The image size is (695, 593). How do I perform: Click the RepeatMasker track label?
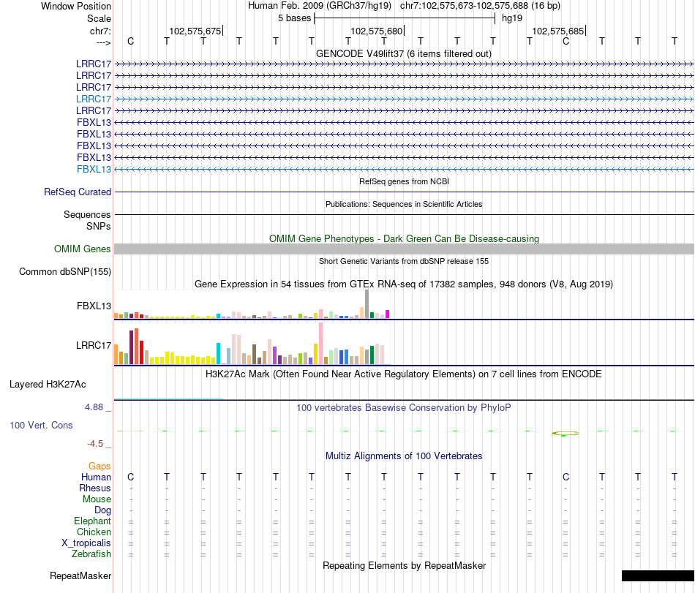coord(80,575)
